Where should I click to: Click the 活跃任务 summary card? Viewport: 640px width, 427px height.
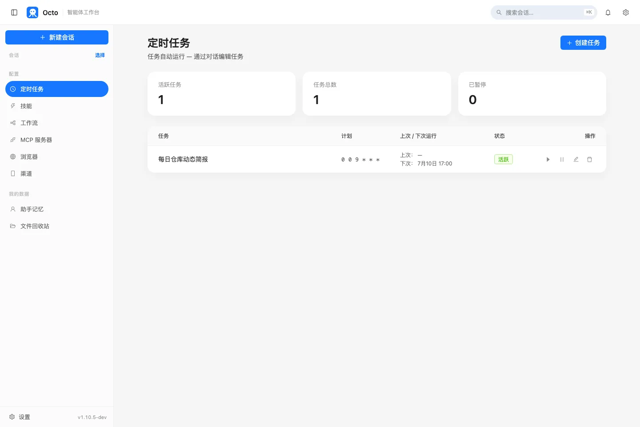click(x=221, y=93)
